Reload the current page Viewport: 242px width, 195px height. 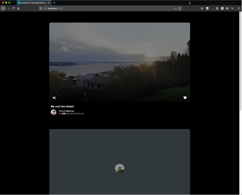pyautogui.click(x=13, y=8)
